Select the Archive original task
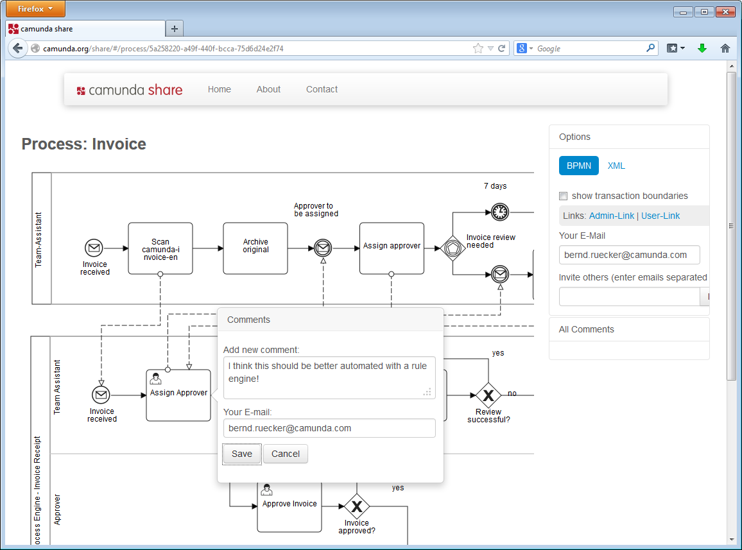742x550 pixels. (255, 248)
